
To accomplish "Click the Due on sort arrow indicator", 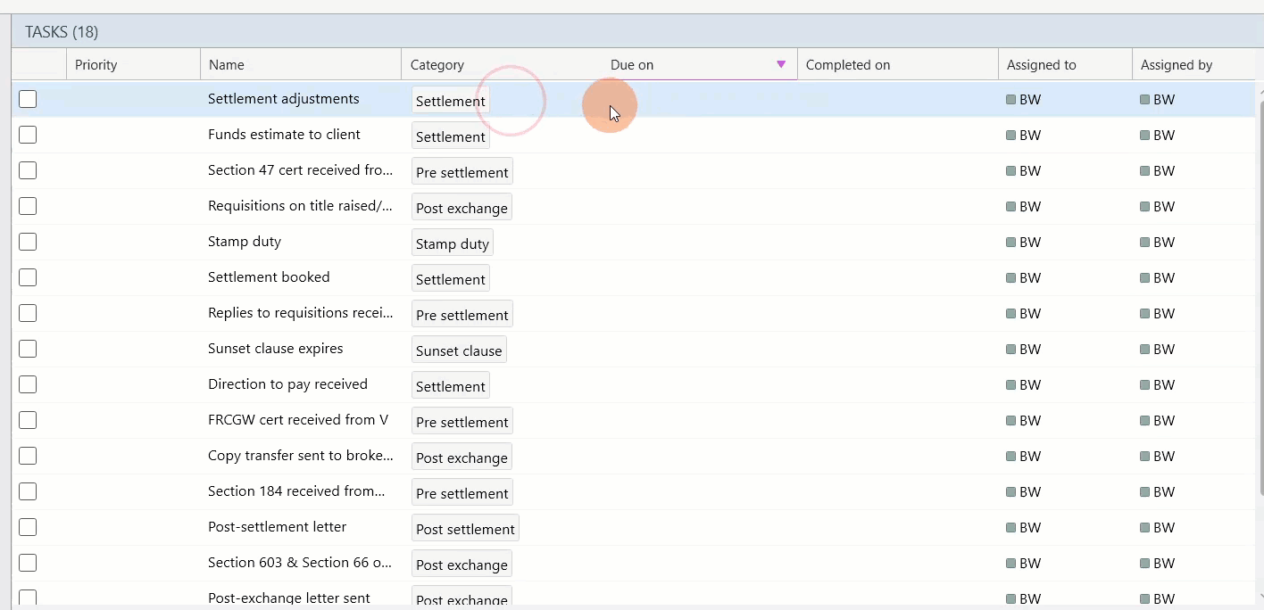I will (781, 64).
